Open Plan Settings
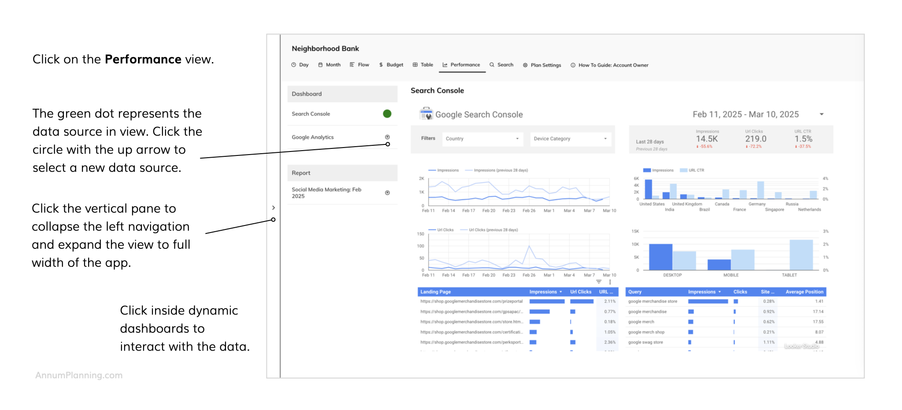The height and width of the screenshot is (410, 902). point(542,65)
